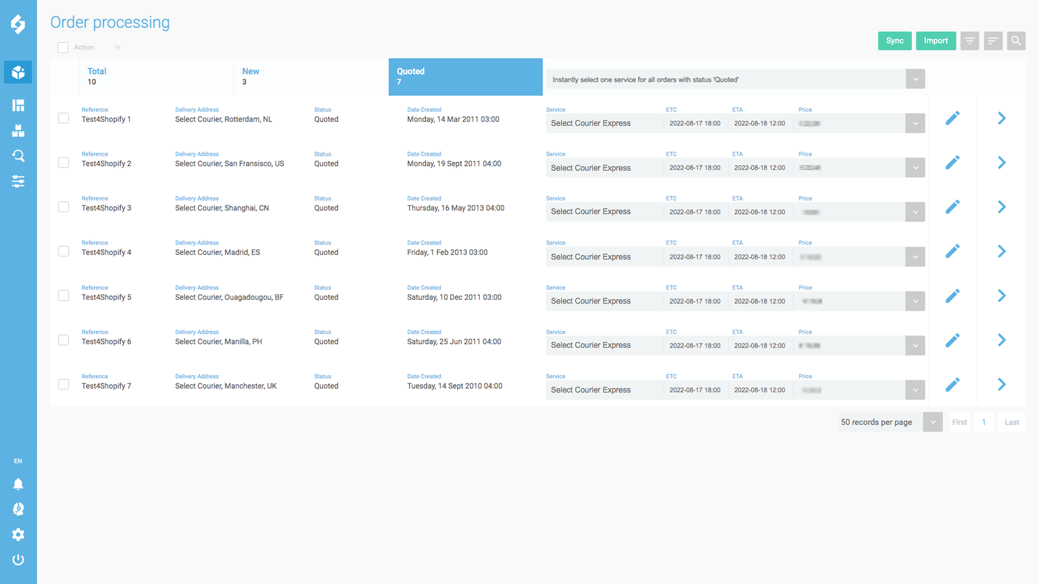Tick the checkbox for Test4Shopify 1
The image size is (1039, 584).
pos(64,118)
